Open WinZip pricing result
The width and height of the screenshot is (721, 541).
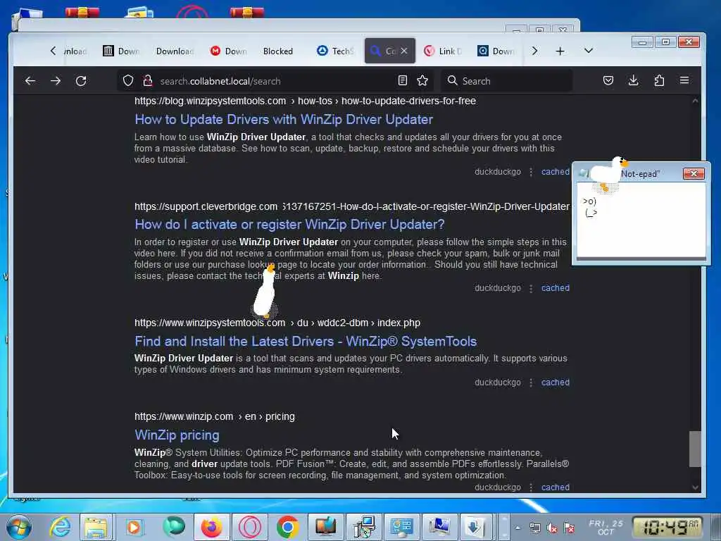pos(177,435)
